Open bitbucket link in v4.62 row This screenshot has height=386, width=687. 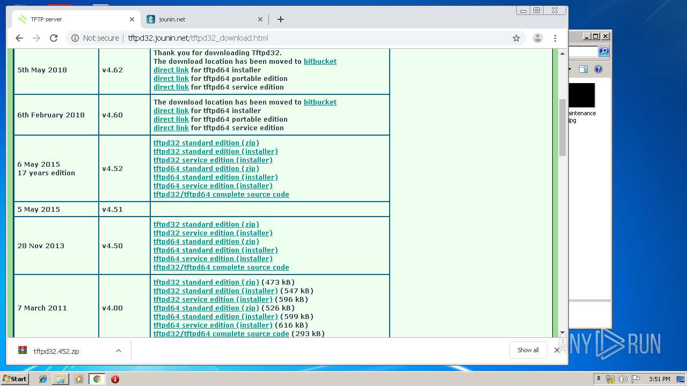tap(320, 61)
